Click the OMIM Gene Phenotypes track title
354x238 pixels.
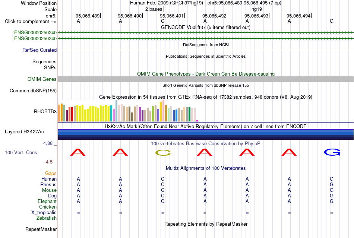206,74
